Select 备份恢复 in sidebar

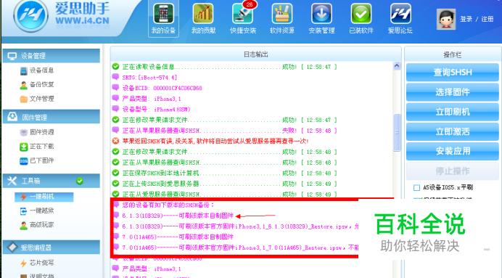pos(37,84)
